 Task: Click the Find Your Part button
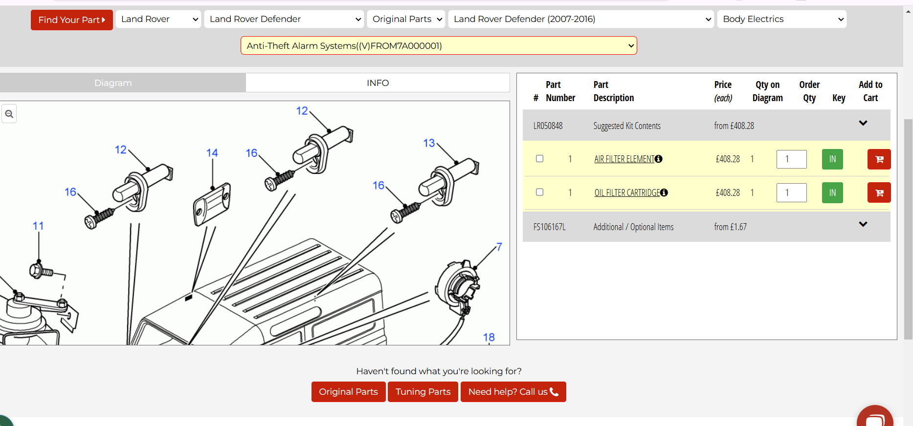coord(72,20)
